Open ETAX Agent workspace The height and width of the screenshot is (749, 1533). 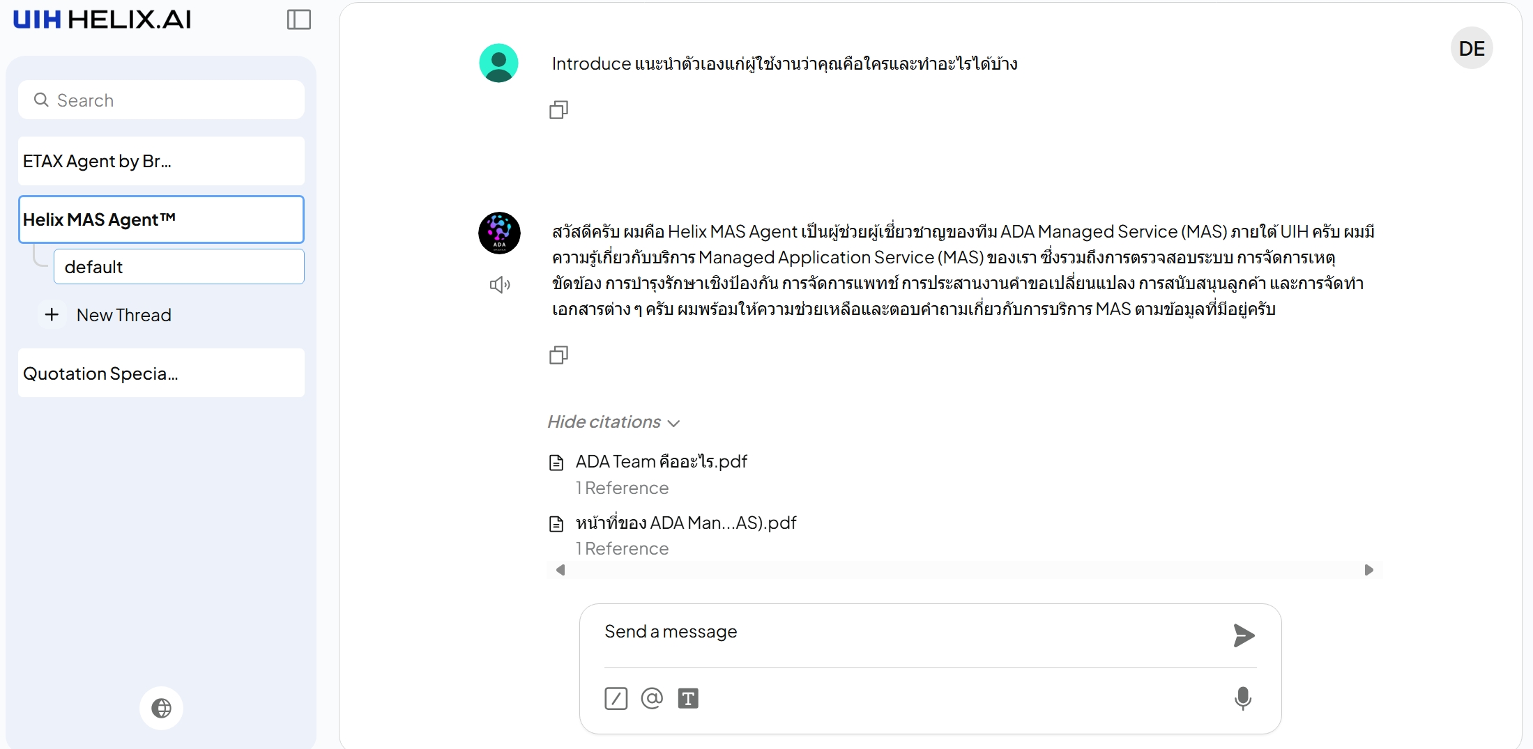pyautogui.click(x=162, y=162)
